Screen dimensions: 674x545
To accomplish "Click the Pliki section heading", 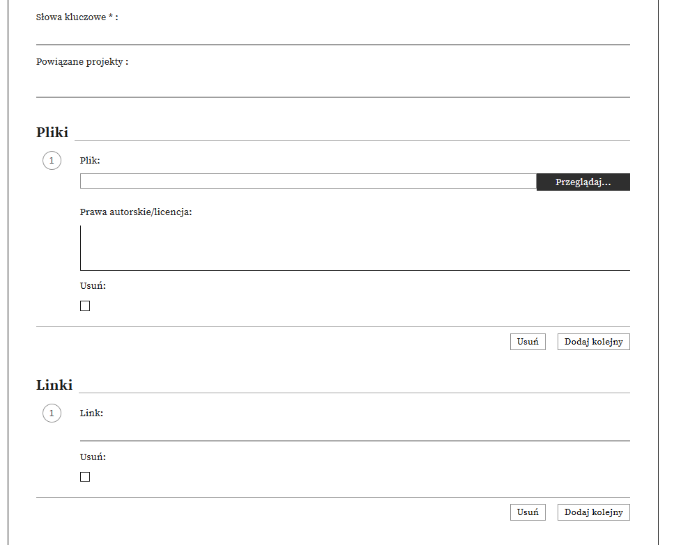I will (x=52, y=133).
